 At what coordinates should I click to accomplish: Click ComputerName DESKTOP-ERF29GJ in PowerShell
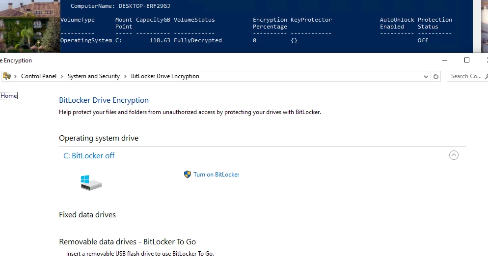(x=120, y=6)
